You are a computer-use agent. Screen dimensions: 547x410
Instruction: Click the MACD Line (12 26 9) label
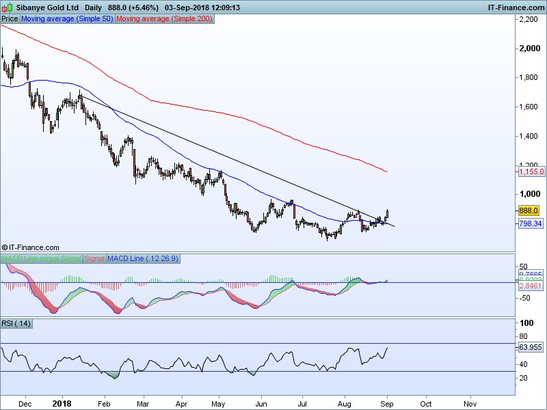click(143, 259)
